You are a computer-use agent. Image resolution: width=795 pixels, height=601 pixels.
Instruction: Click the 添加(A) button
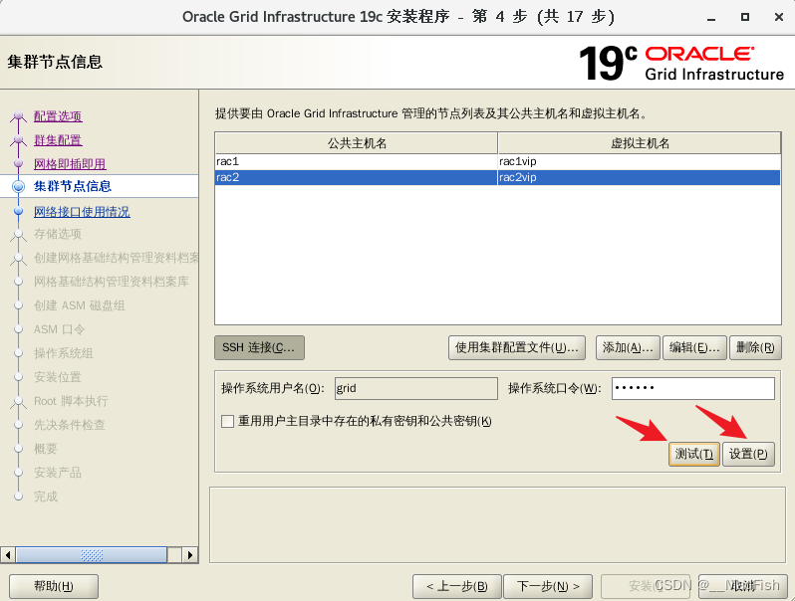pyautogui.click(x=628, y=348)
